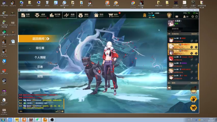Click the first diamond icon on Lv.77 row
The width and height of the screenshot is (217, 122).
pyautogui.click(x=192, y=53)
